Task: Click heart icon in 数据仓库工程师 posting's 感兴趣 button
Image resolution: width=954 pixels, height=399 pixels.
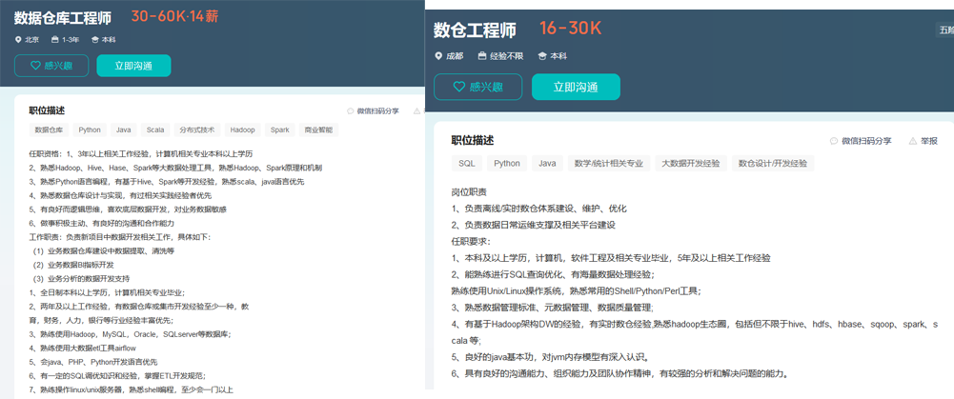Action: (34, 66)
